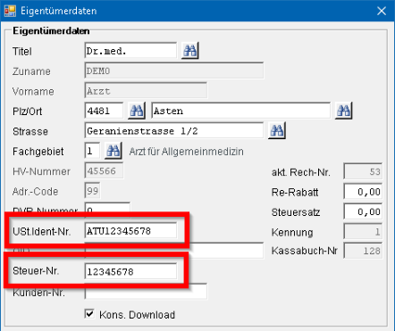The height and width of the screenshot is (331, 395).
Task: Click the Ort field containing Asten
Action: (241, 111)
